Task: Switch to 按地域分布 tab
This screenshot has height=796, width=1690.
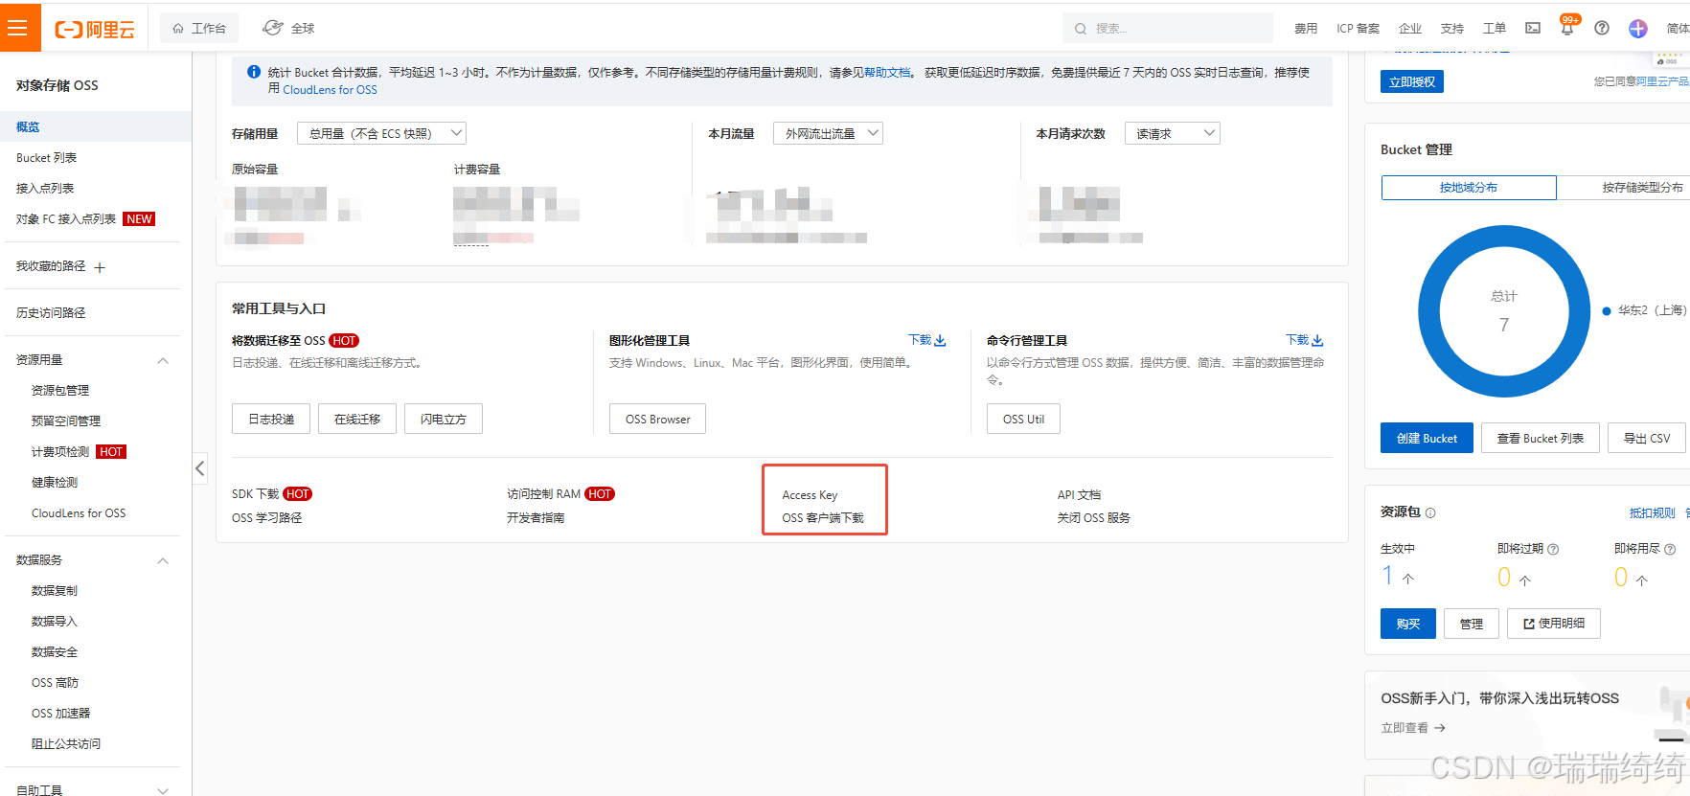Action: click(x=1469, y=188)
